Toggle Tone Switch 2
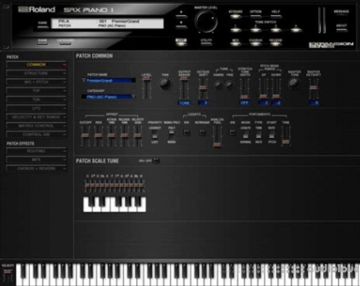 tap(256, 29)
